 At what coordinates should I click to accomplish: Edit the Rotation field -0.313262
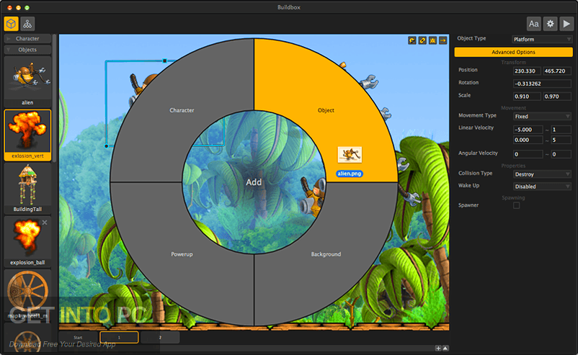point(542,84)
